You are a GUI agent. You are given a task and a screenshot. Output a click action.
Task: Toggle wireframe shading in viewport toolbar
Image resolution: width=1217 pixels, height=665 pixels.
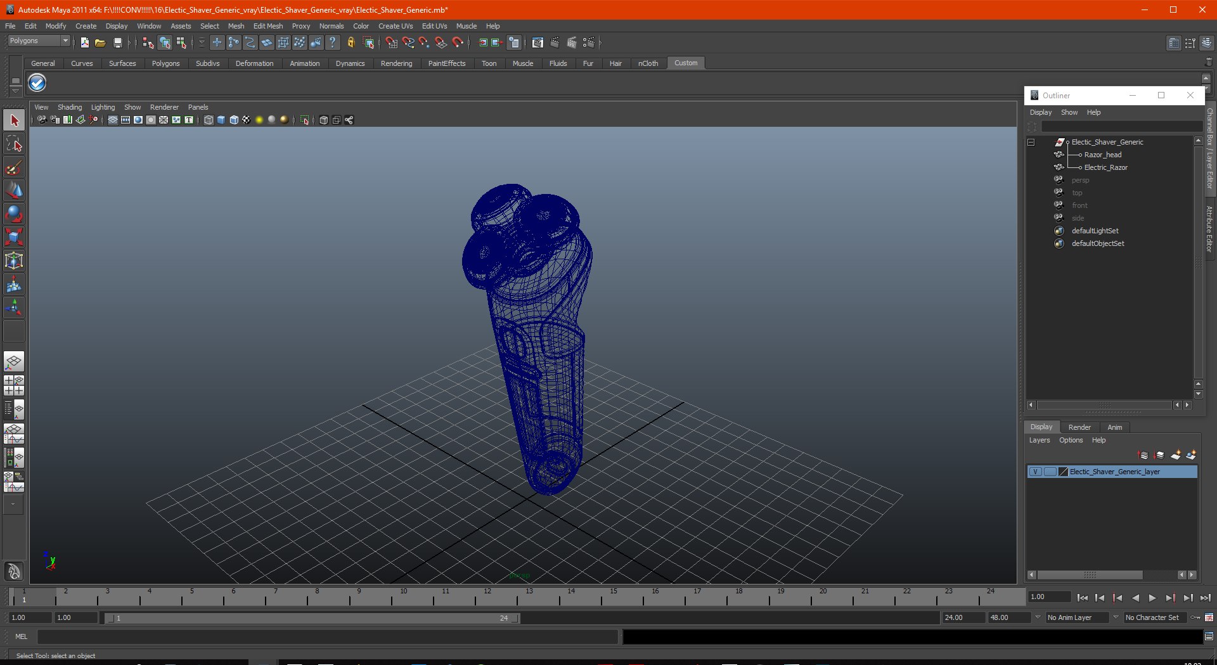pyautogui.click(x=209, y=120)
